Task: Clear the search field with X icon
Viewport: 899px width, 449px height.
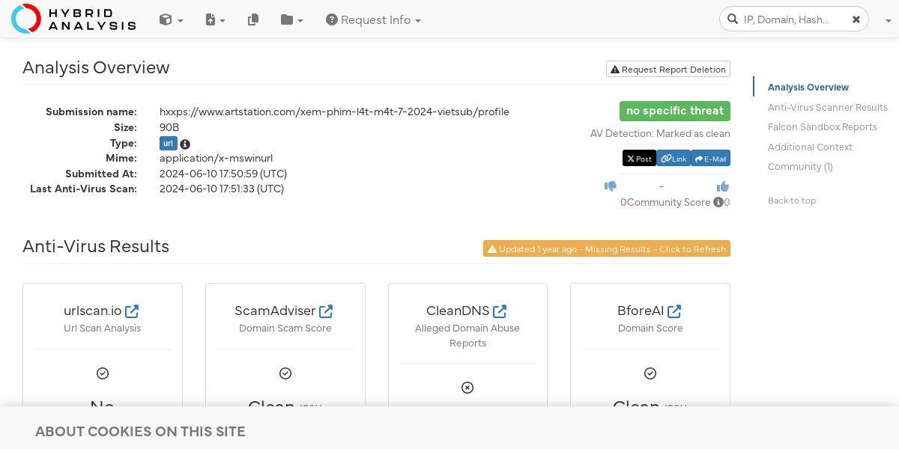Action: click(856, 19)
